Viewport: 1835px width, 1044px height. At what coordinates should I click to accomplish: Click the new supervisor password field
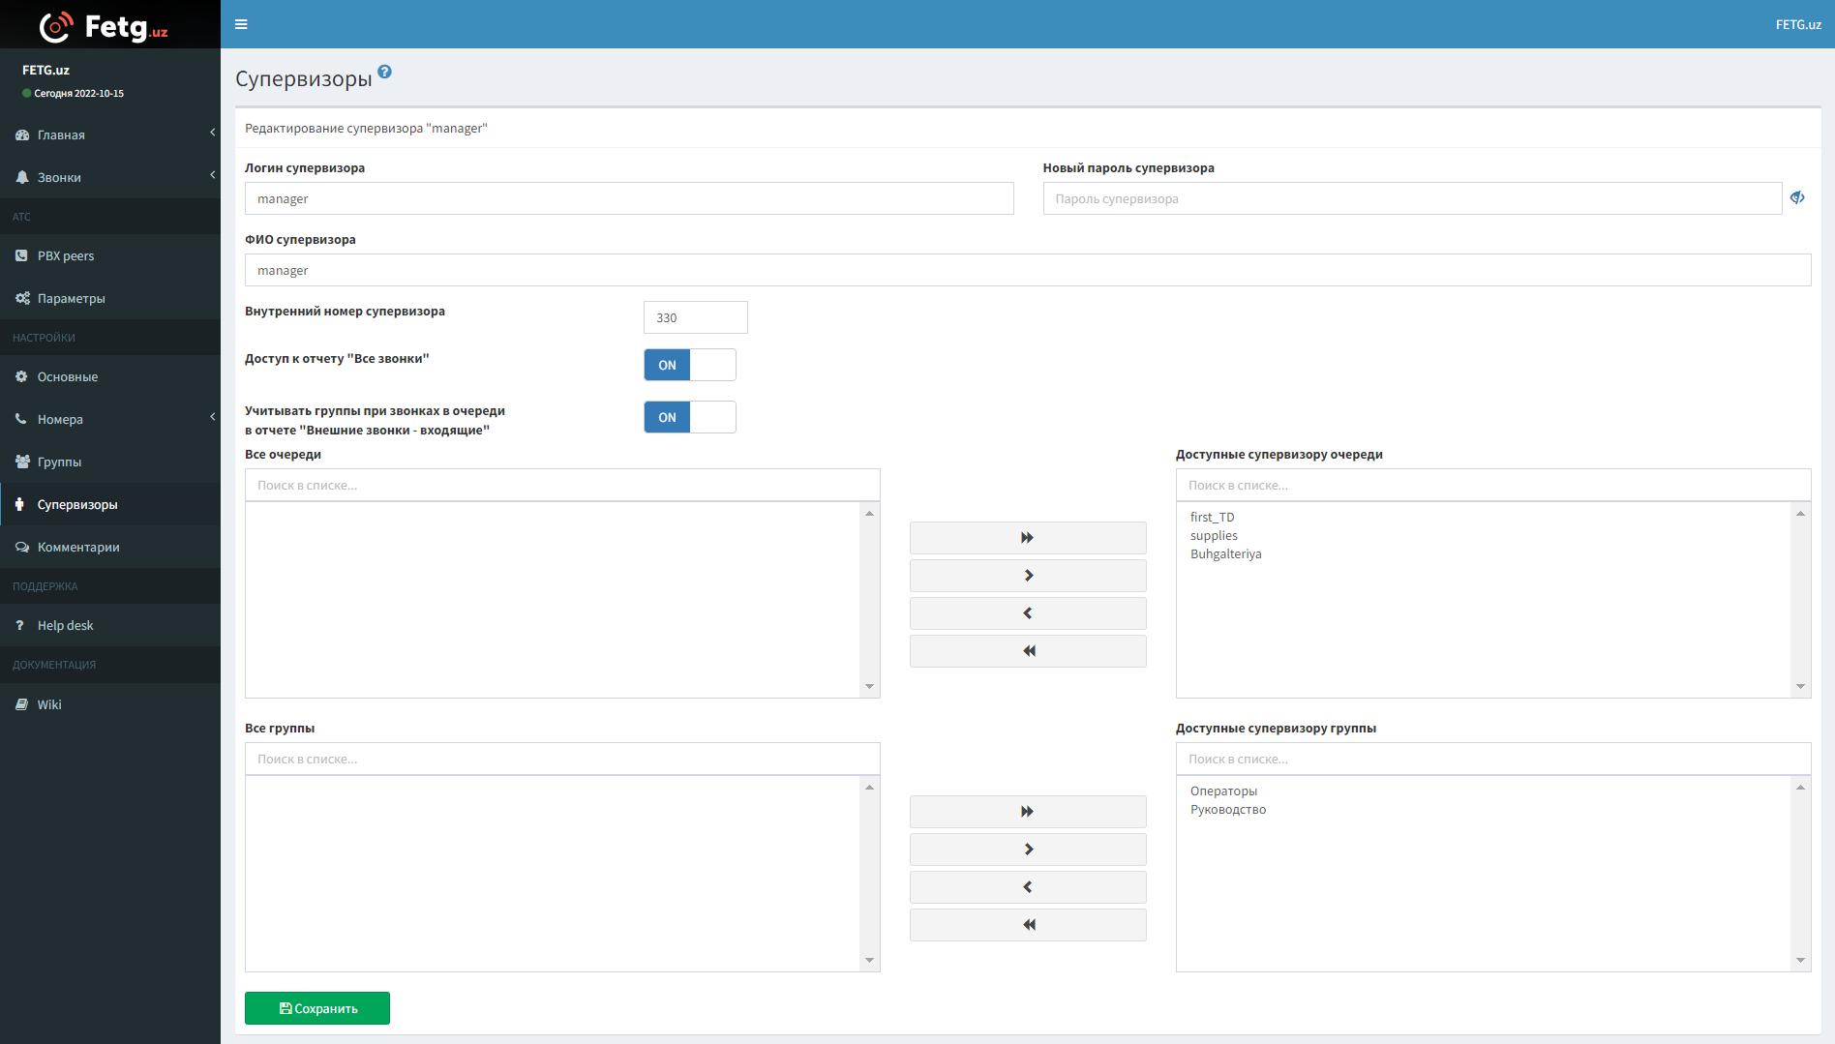pos(1412,198)
